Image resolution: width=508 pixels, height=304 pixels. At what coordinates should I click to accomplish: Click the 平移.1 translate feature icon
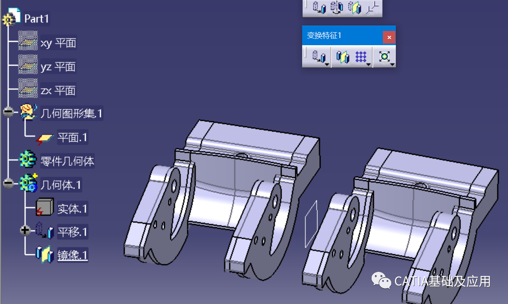pos(45,230)
